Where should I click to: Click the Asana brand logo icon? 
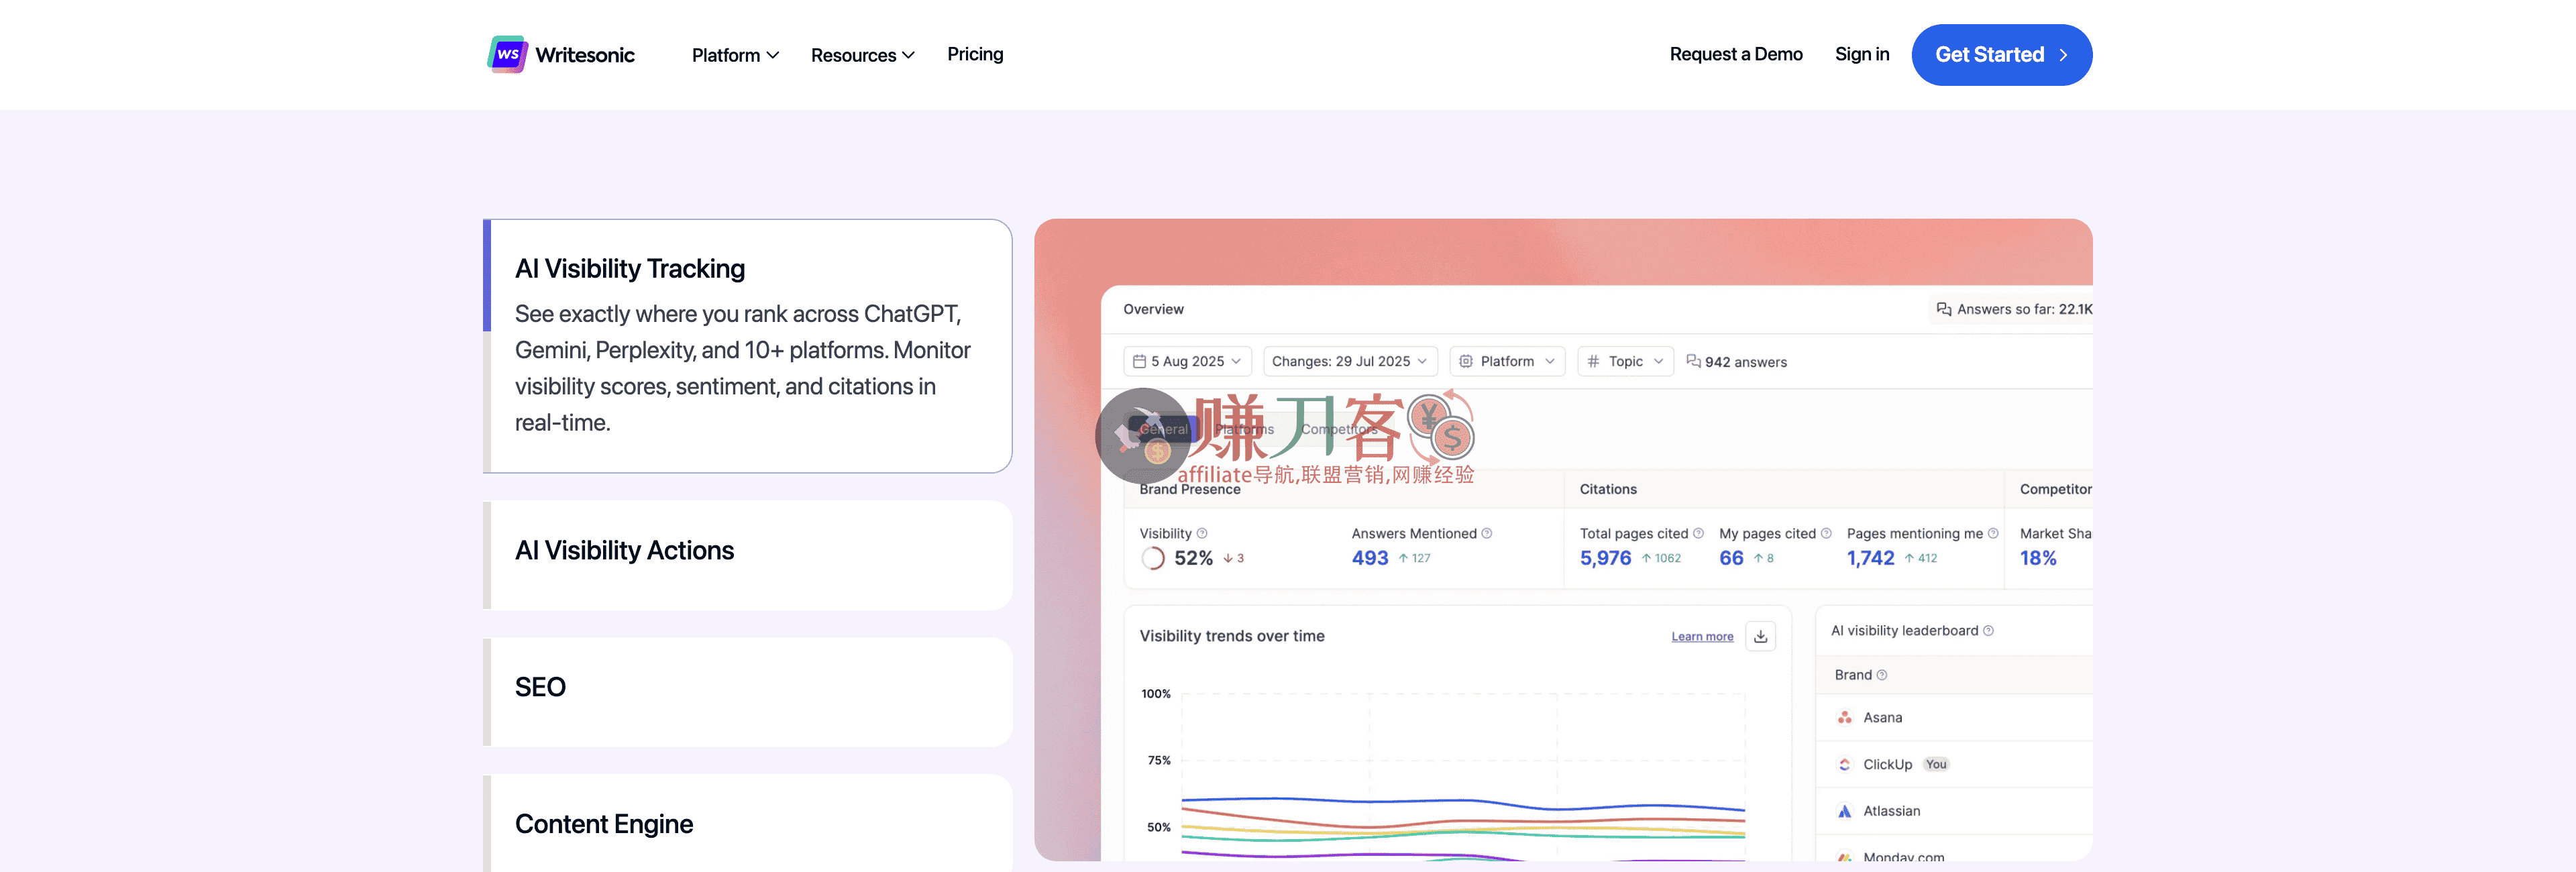click(1844, 717)
